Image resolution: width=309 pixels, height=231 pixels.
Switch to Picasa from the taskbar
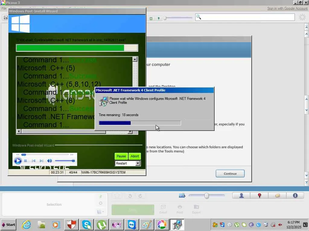tap(162, 225)
